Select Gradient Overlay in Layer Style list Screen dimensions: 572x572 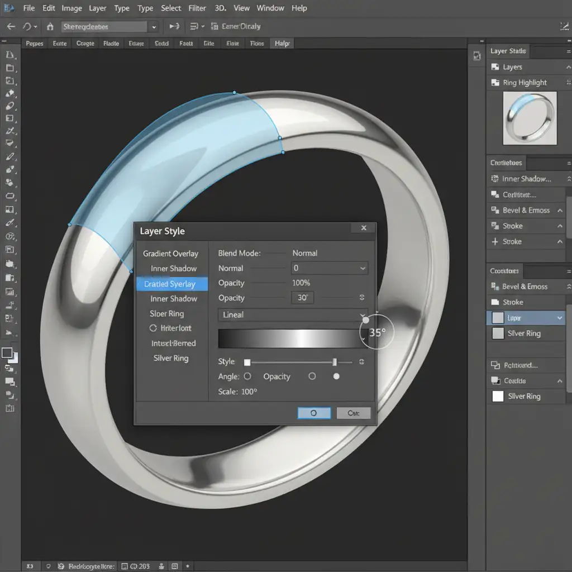tap(170, 254)
